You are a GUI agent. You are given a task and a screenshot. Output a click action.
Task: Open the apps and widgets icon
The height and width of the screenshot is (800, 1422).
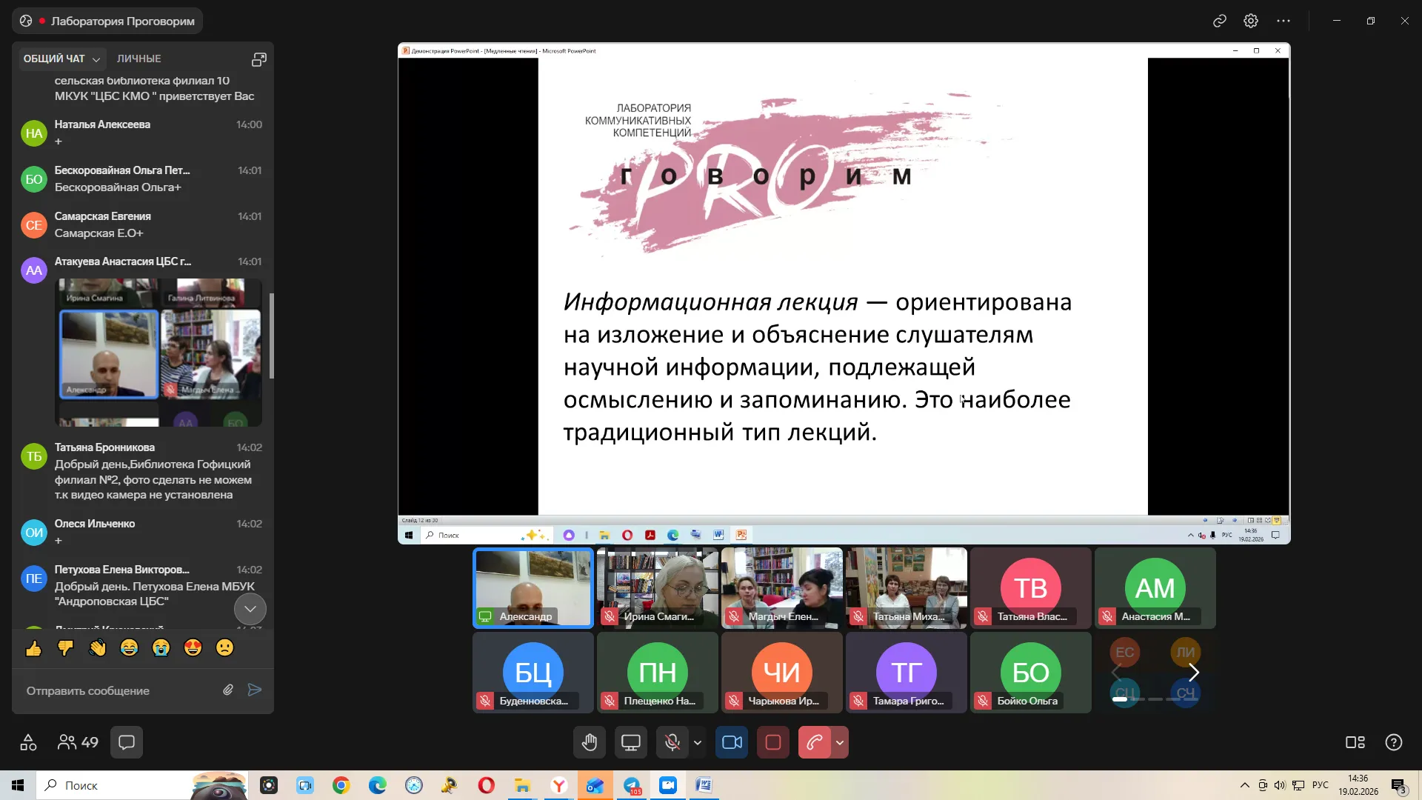(28, 742)
